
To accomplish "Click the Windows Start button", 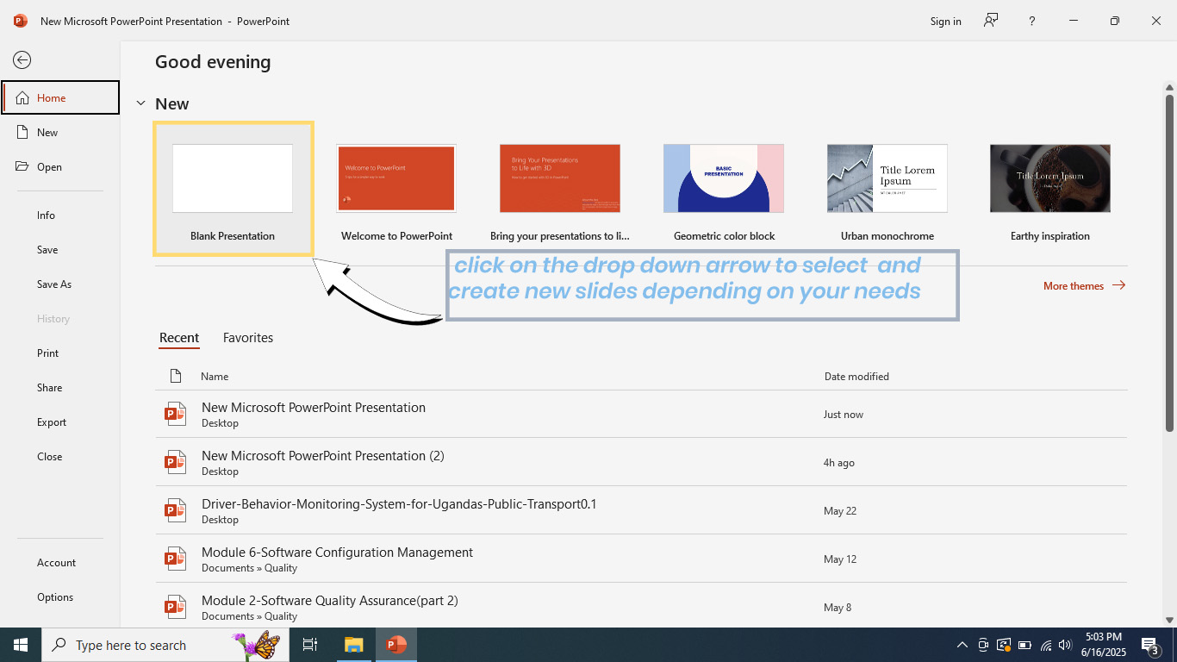I will pos(21,645).
